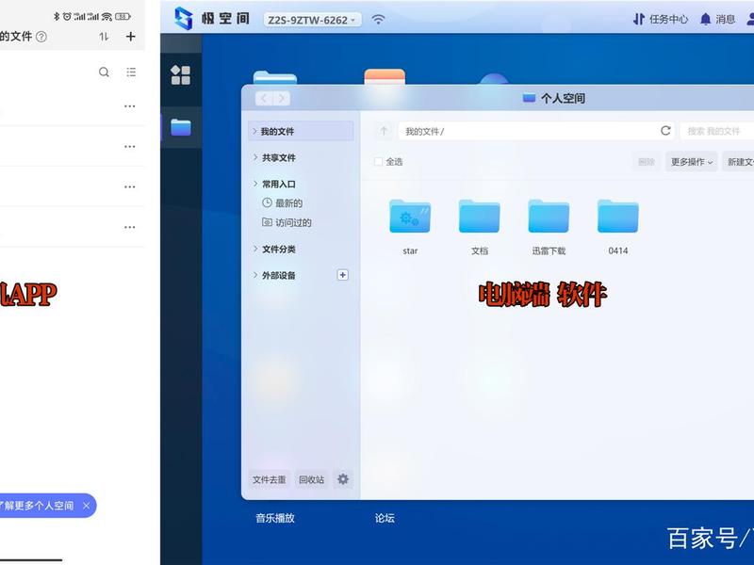Click the 搜索 我的文件 search box
Image resolution: width=754 pixels, height=565 pixels.
716,131
